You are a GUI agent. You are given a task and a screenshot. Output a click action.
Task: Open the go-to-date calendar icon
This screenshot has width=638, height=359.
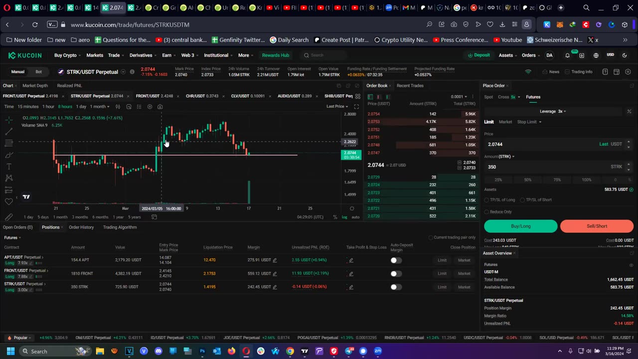[x=154, y=217]
